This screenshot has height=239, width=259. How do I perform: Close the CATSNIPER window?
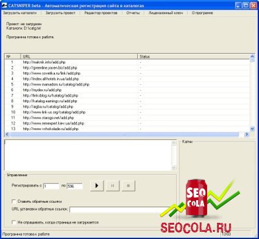point(253,6)
